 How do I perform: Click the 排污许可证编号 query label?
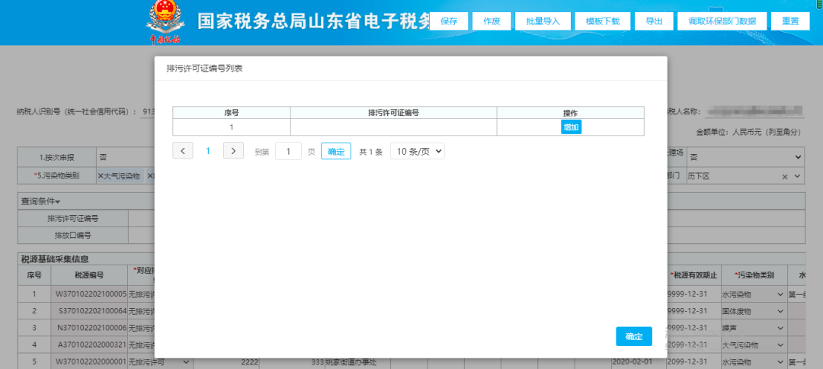(73, 218)
